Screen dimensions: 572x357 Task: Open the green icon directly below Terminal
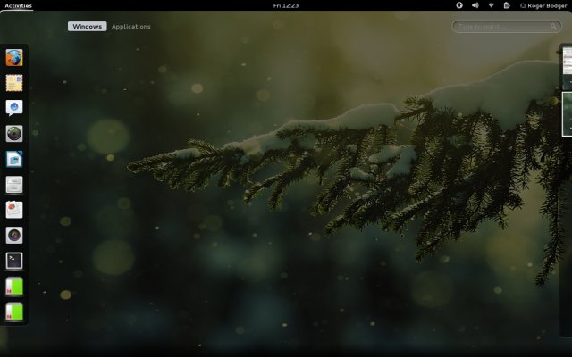[x=14, y=286]
